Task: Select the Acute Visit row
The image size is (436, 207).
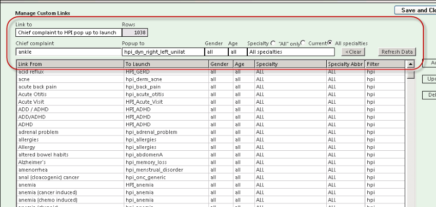Action: [211, 102]
